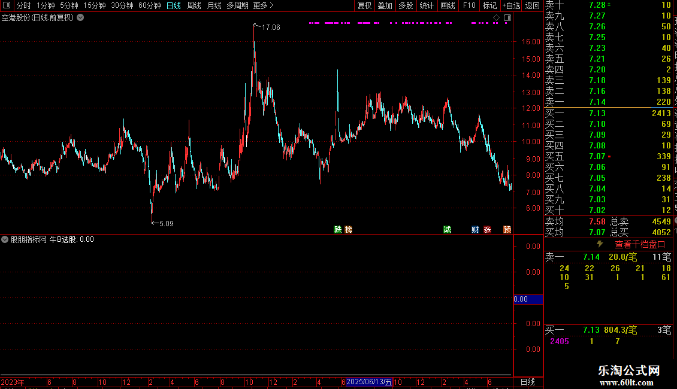Screen dimensions: 677x389
Task: Click the 总卖 4549 value
Action: point(661,221)
